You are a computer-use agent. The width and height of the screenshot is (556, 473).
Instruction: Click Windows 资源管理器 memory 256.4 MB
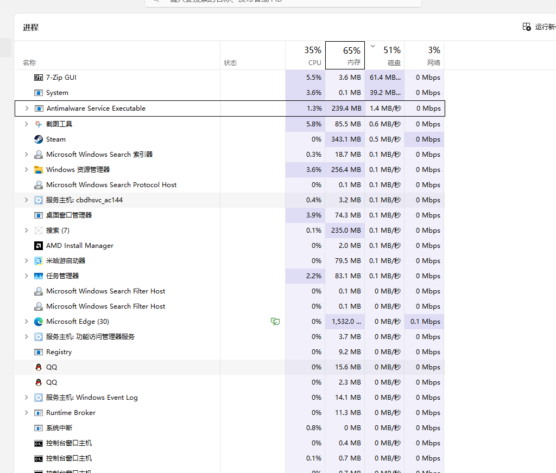346,170
